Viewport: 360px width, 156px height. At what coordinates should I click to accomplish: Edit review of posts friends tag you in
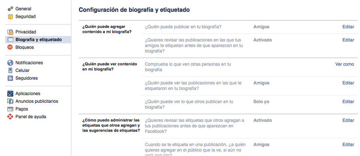(348, 40)
